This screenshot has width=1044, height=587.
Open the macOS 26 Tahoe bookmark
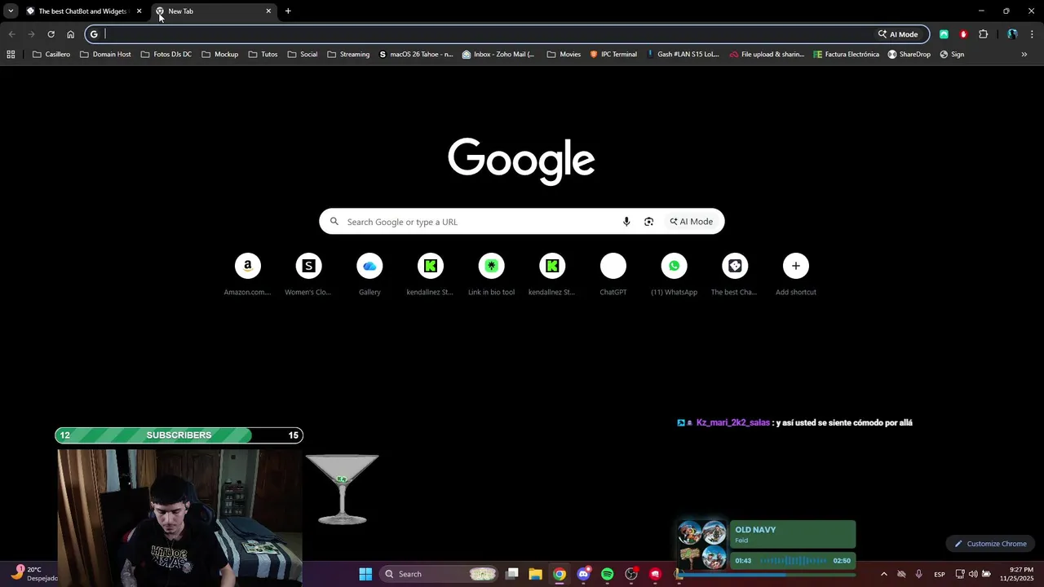click(x=416, y=55)
